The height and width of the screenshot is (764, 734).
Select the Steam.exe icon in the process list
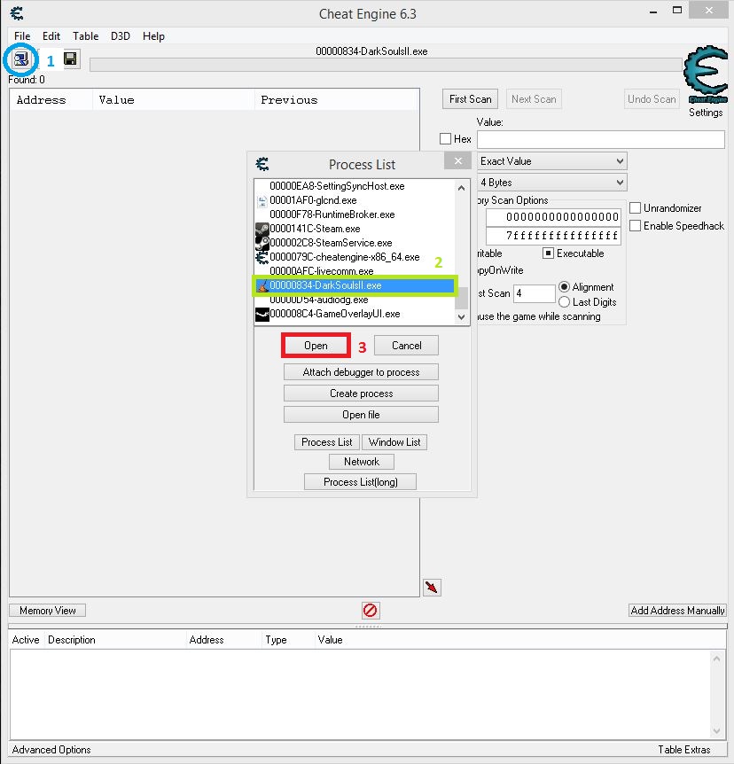tap(262, 229)
